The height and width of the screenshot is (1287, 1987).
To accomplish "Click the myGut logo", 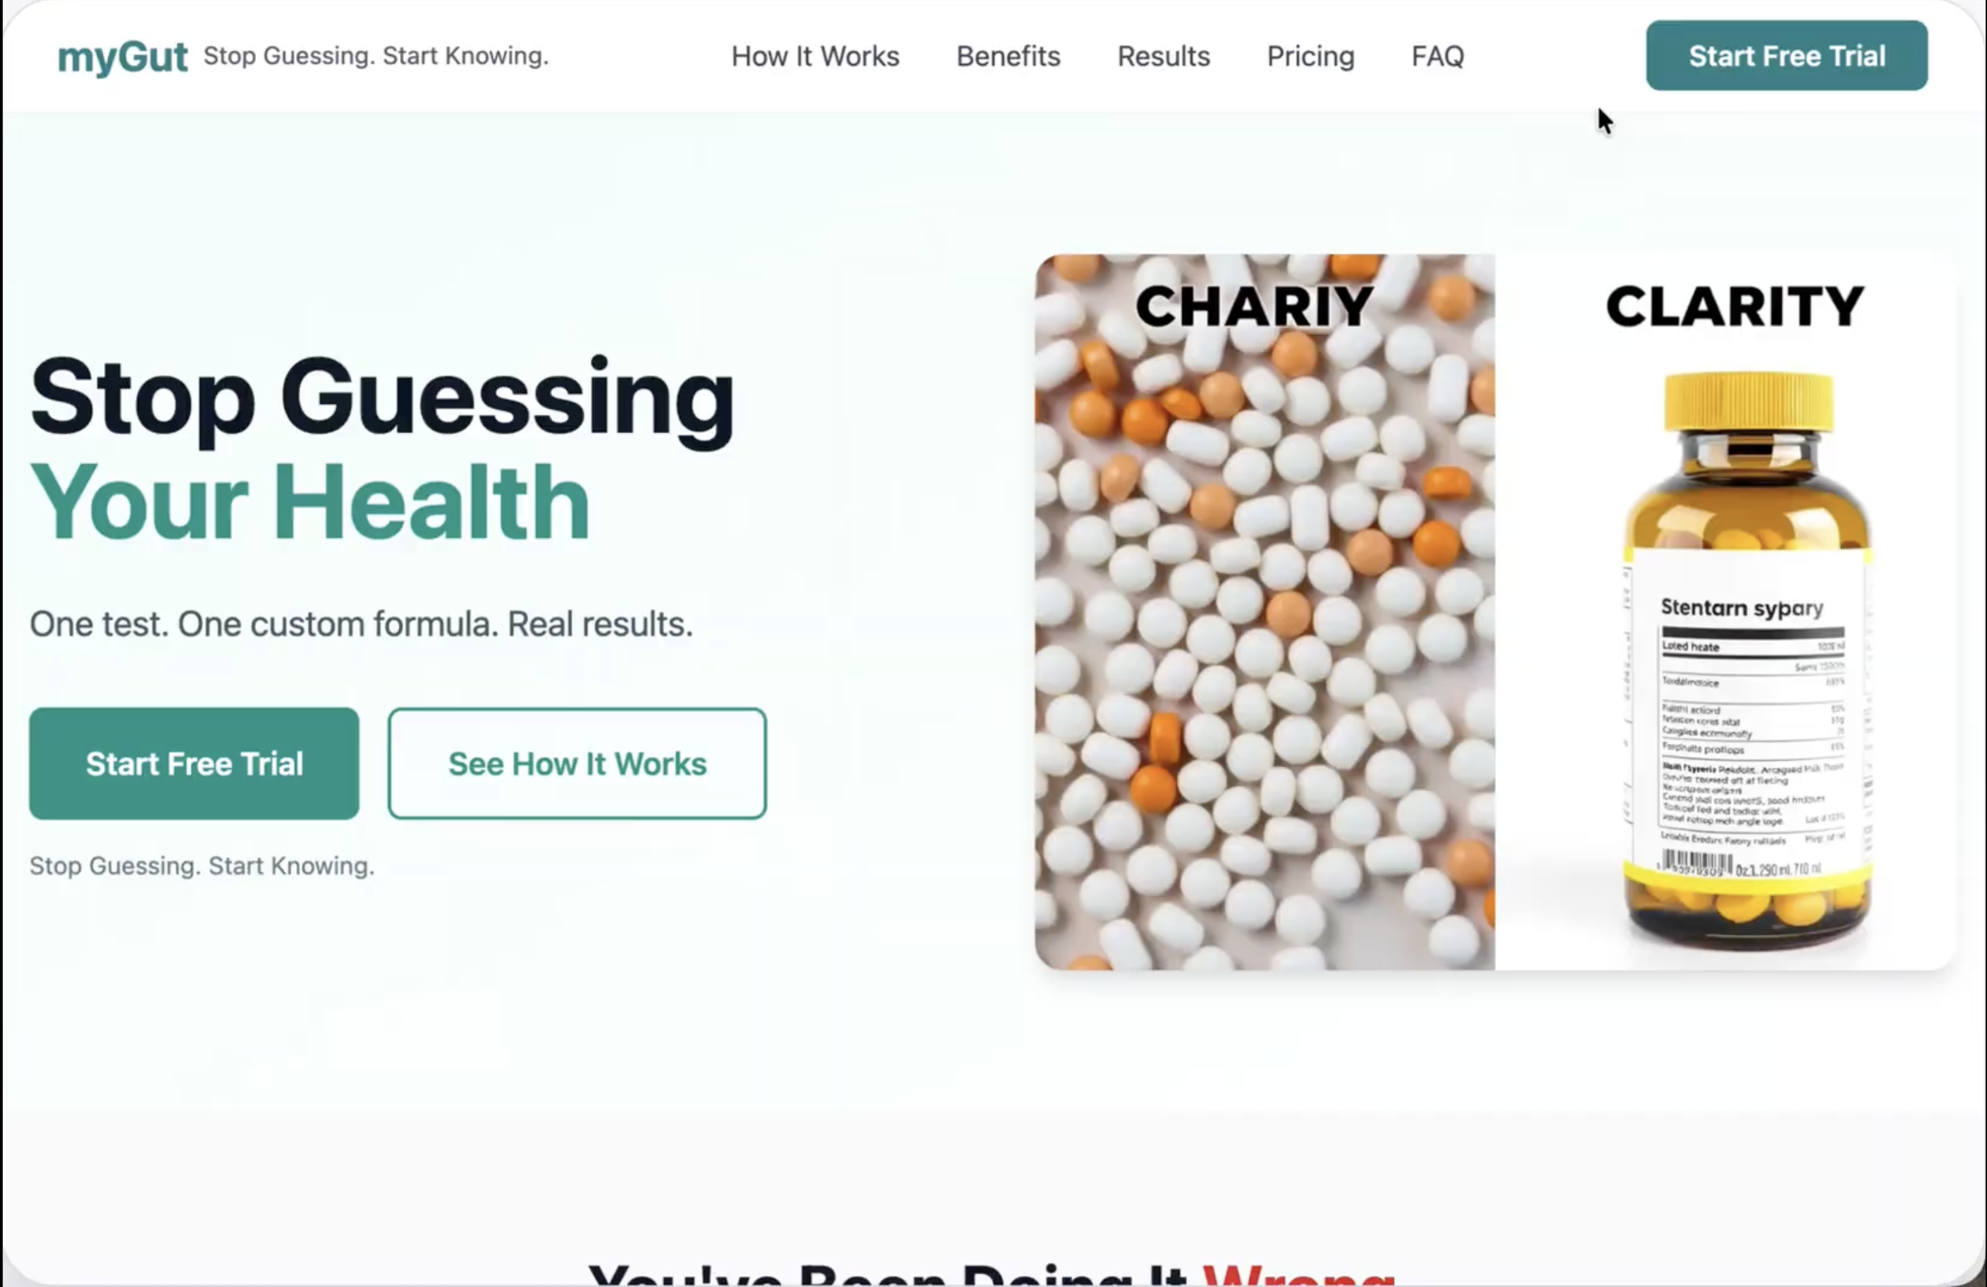I will (x=123, y=57).
